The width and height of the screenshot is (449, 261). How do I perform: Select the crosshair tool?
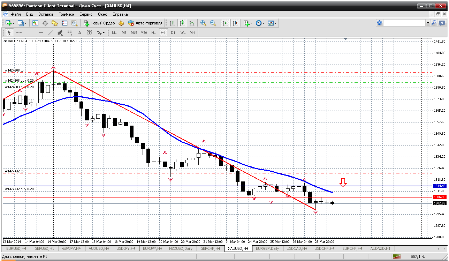coord(19,32)
